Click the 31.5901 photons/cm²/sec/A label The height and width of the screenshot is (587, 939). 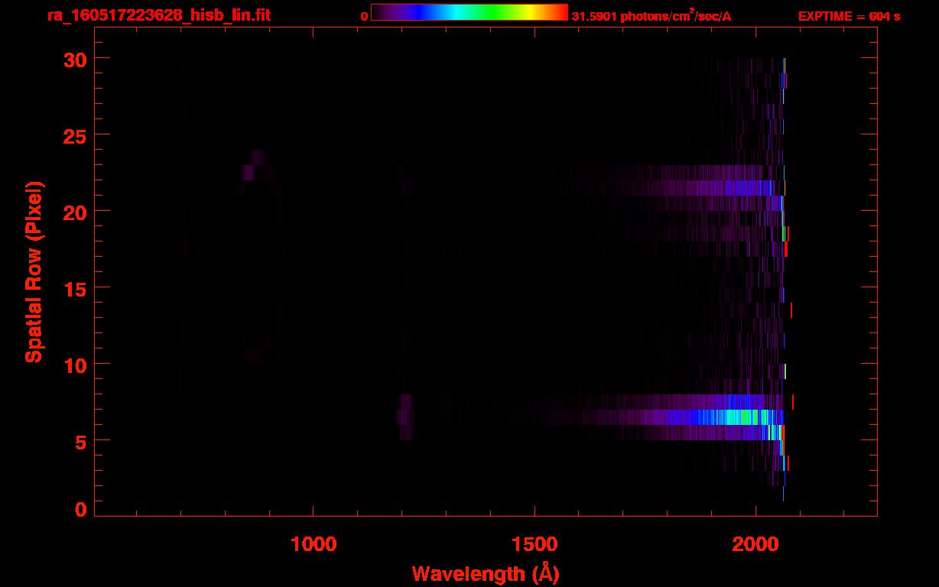click(651, 16)
